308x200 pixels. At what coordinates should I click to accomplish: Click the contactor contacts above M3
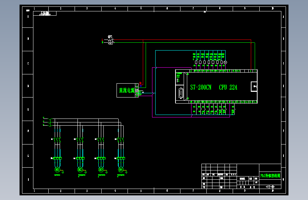101,140
